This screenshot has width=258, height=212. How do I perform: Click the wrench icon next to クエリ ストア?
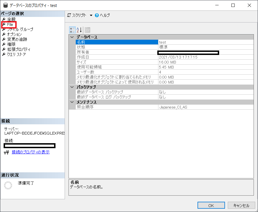4,54
